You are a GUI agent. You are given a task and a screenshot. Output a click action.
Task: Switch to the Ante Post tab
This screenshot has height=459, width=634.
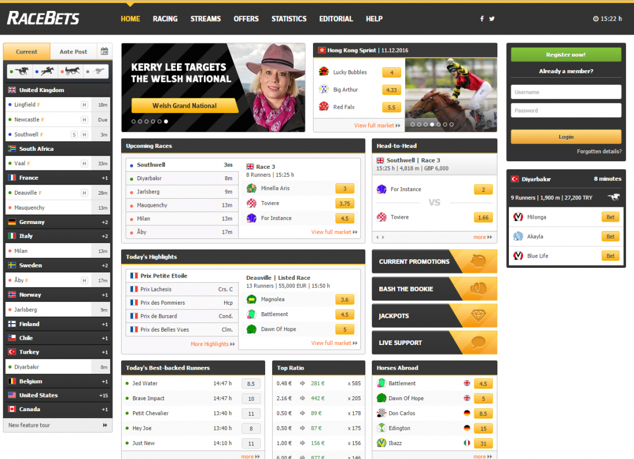tap(73, 52)
